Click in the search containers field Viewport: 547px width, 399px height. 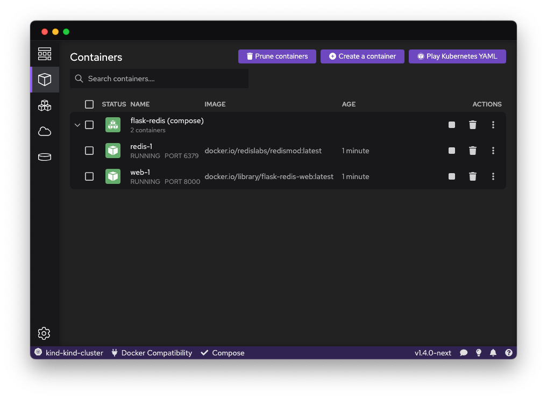159,79
